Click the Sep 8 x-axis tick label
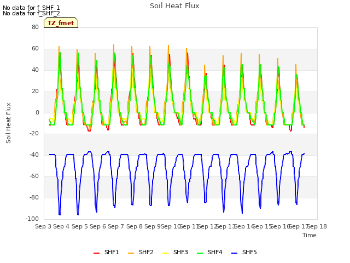Screen dimensions: 350x263 (x=135, y=226)
